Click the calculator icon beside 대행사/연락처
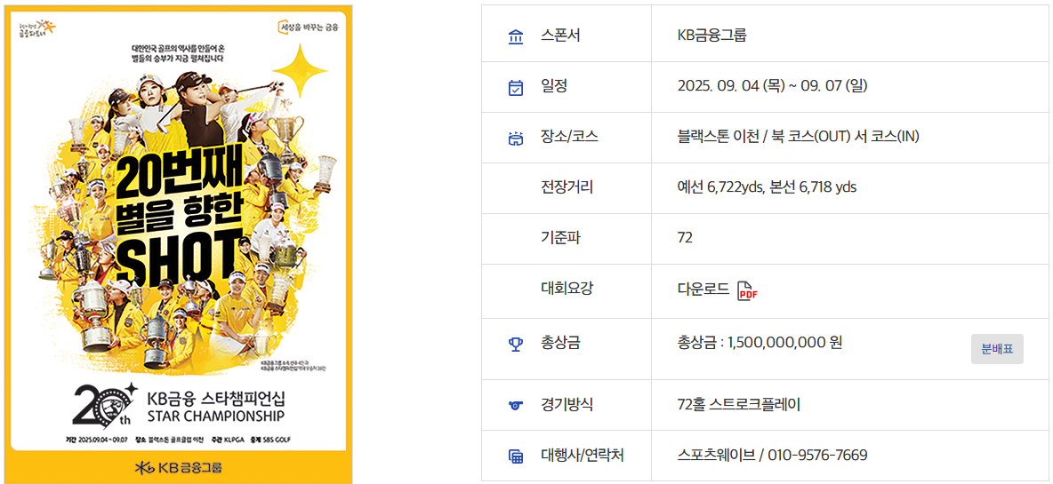This screenshot has width=1053, height=484. [515, 456]
